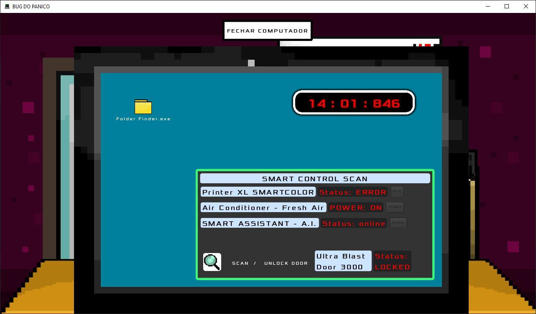Click the Status: ERROR printer indicator
This screenshot has height=314, width=536.
[x=353, y=192]
